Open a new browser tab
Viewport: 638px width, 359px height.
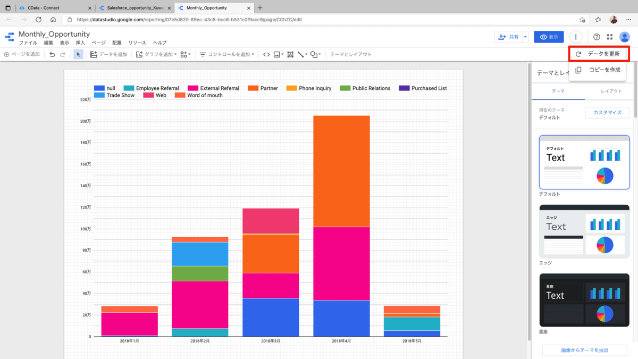260,8
